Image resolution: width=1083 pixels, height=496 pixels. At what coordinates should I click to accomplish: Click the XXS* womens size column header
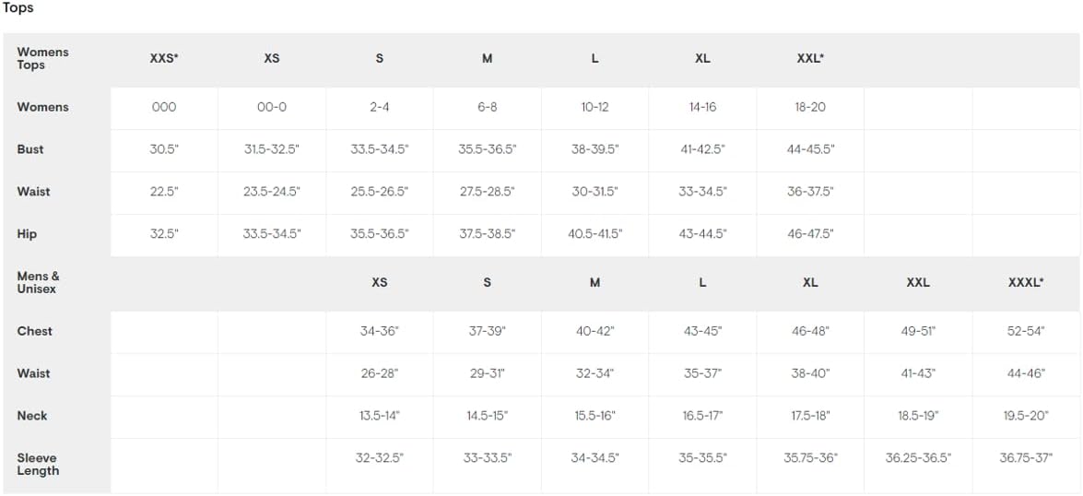pos(164,59)
